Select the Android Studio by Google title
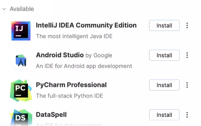Viewport: 201px width, 126px height. click(x=74, y=55)
